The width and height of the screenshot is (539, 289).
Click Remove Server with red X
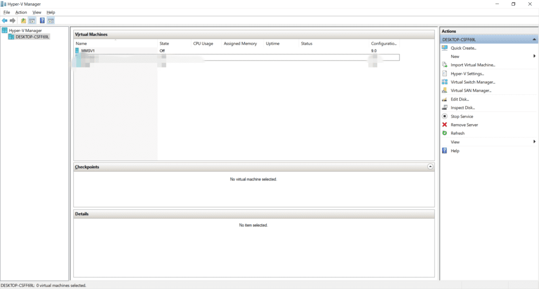click(x=464, y=125)
